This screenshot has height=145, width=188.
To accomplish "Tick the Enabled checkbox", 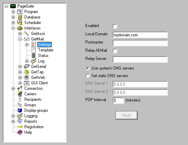I will (115, 26).
